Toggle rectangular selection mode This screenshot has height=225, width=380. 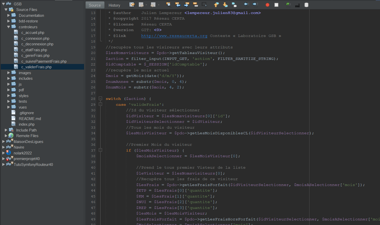[204, 5]
